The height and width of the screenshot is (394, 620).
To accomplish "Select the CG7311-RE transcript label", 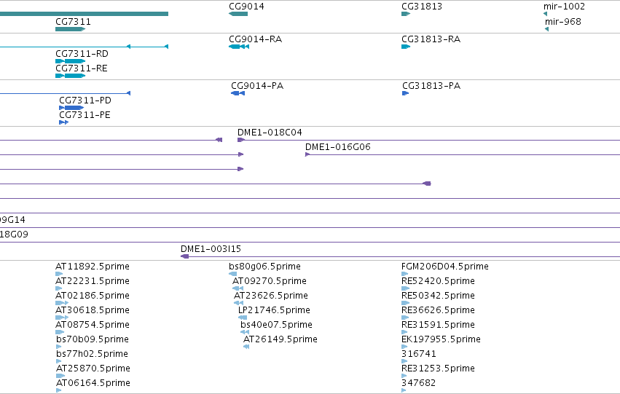I will coord(82,68).
